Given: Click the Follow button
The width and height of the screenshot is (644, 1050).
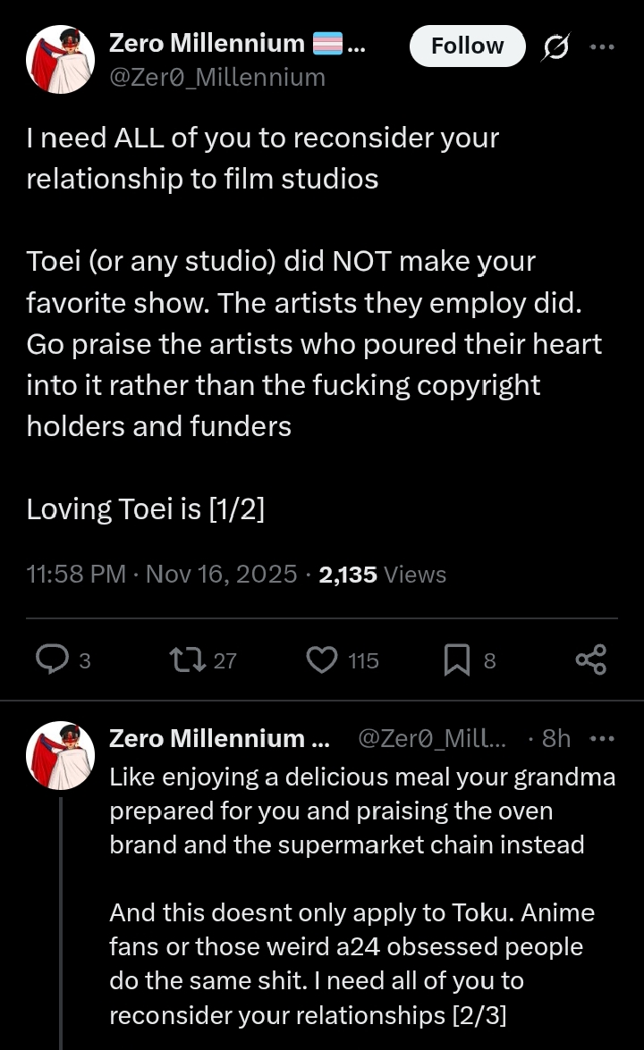Looking at the screenshot, I should 467,46.
